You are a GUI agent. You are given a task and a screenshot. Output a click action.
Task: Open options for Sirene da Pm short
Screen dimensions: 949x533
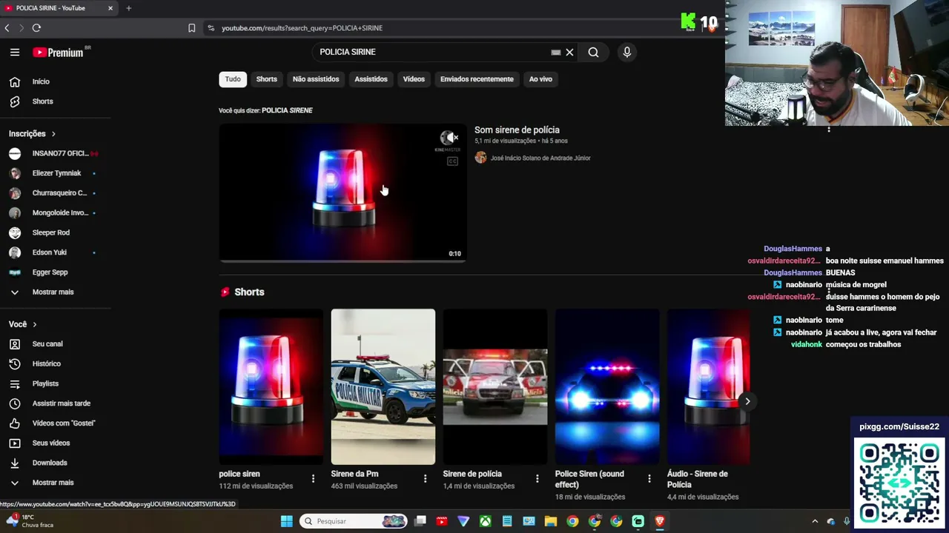(x=425, y=479)
